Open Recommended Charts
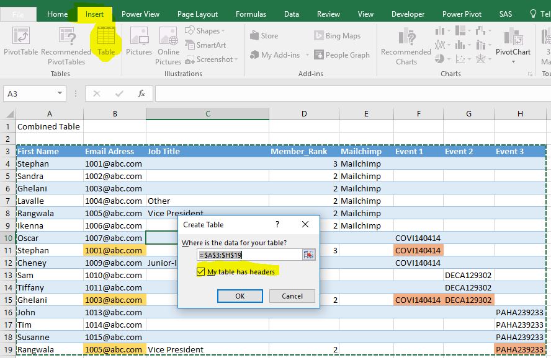Image resolution: width=551 pixels, height=358 pixels. coord(406,46)
